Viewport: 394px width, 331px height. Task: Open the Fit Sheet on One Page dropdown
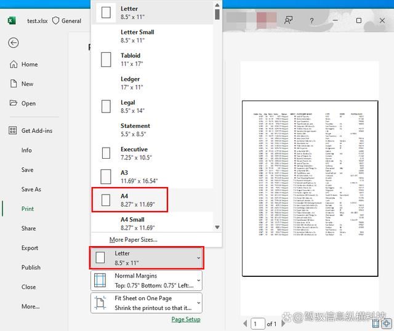point(147,303)
